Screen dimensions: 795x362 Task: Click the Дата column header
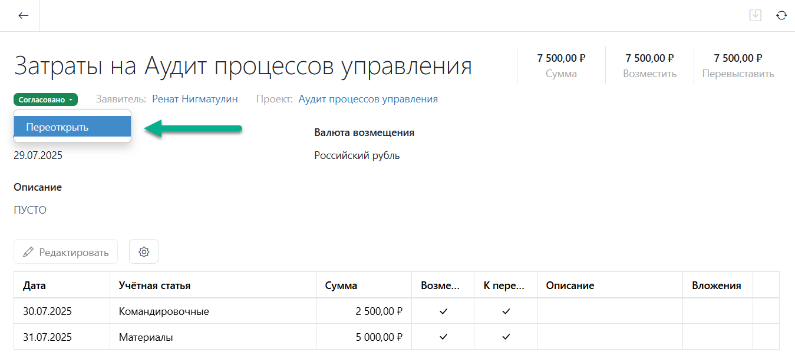(62, 285)
